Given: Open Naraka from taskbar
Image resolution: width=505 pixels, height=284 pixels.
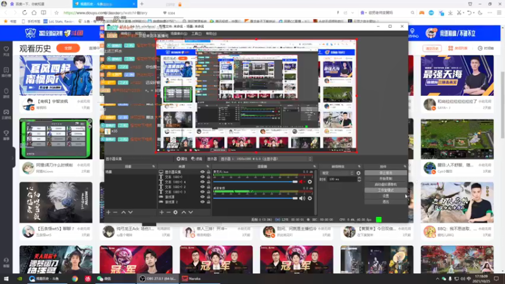Looking at the screenshot, I should [x=192, y=278].
